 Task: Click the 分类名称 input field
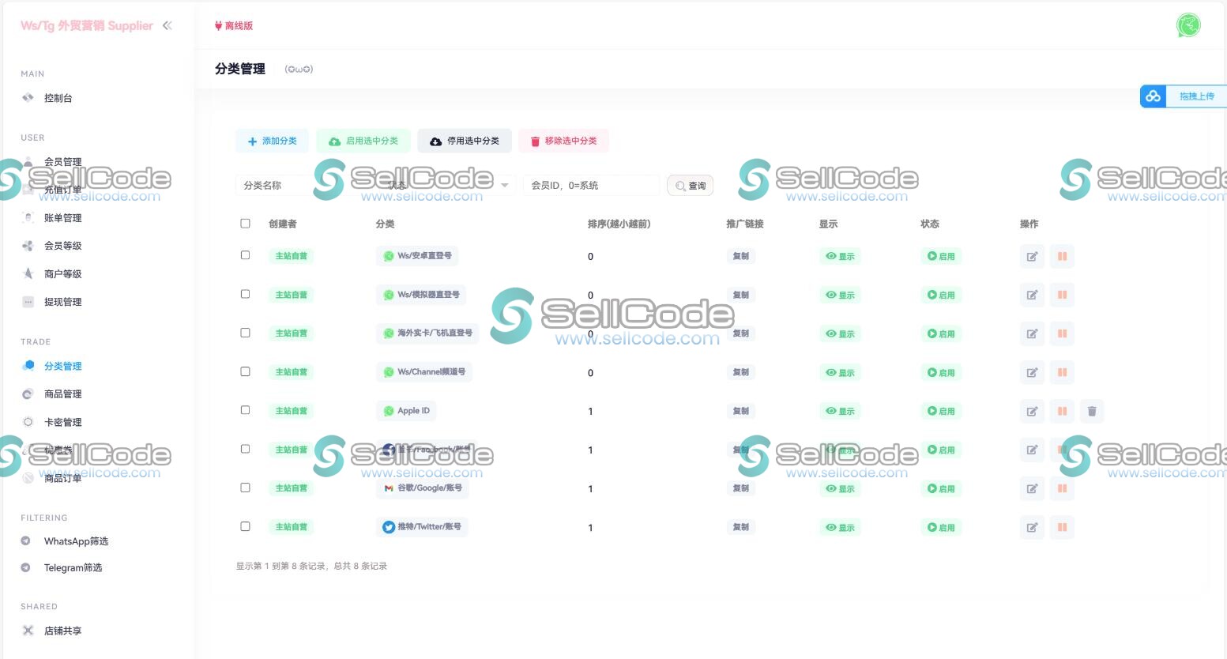271,186
